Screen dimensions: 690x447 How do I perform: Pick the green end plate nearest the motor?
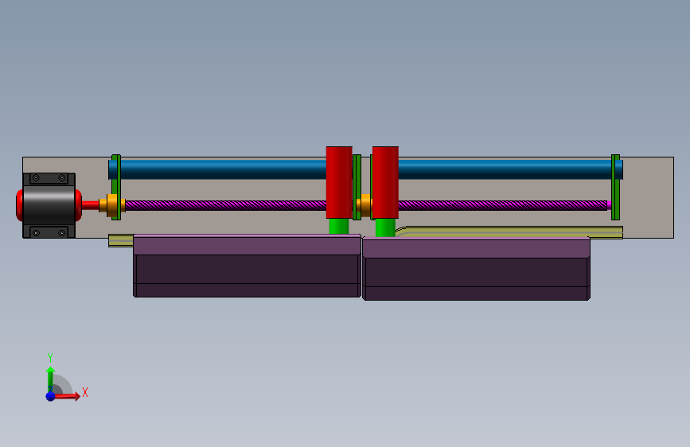click(116, 187)
